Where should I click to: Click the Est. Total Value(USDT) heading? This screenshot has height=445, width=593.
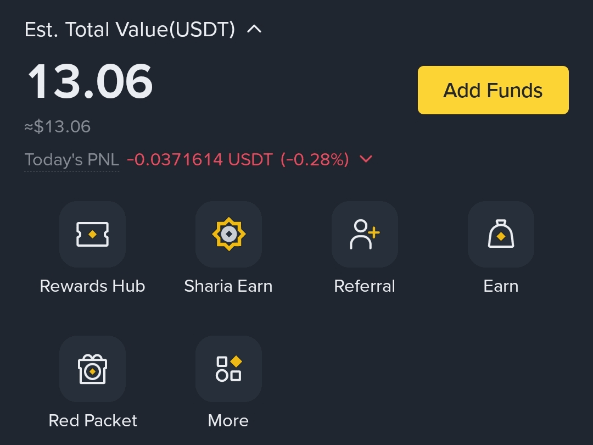[x=130, y=30]
